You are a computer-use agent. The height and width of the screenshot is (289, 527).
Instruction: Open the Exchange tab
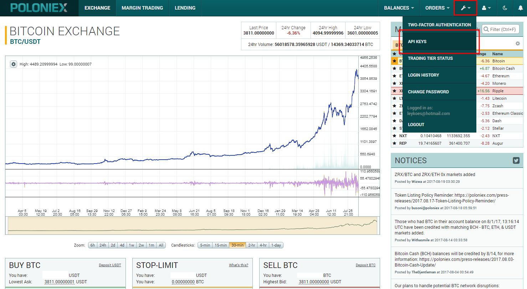tap(97, 8)
